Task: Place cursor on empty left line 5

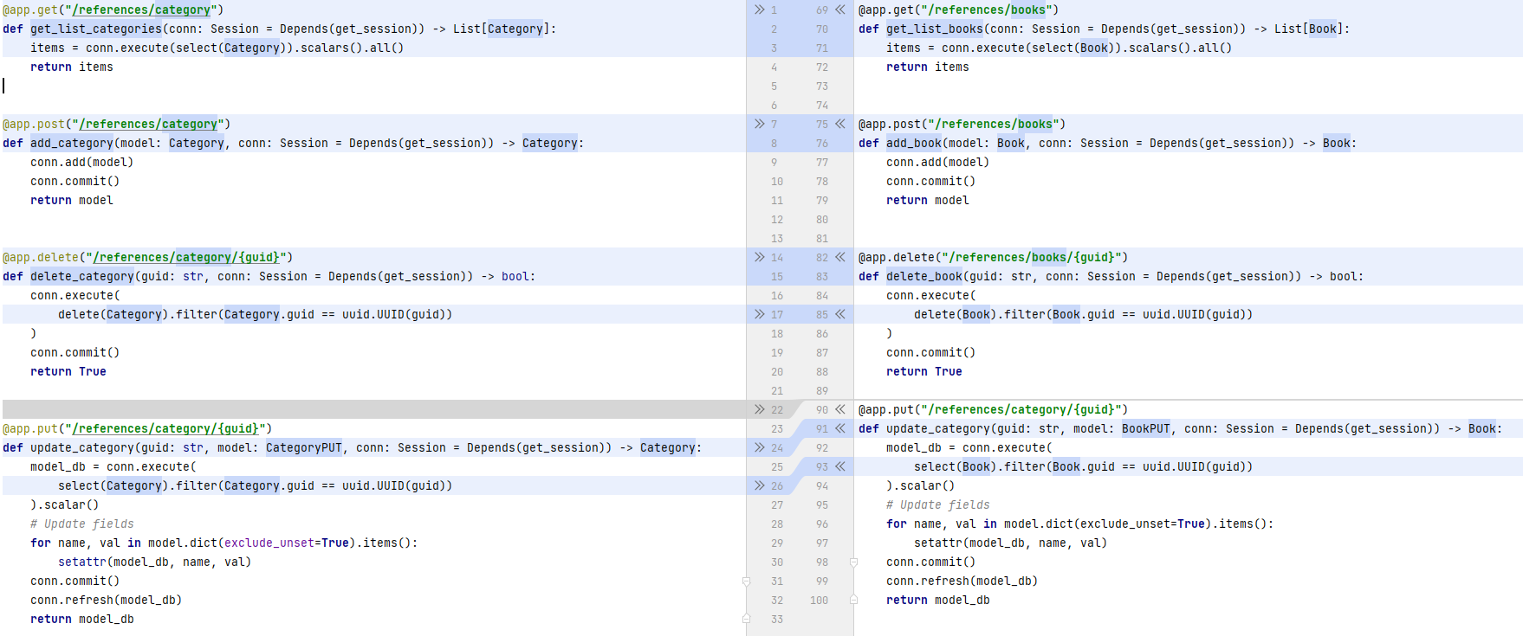Action: pos(373,86)
